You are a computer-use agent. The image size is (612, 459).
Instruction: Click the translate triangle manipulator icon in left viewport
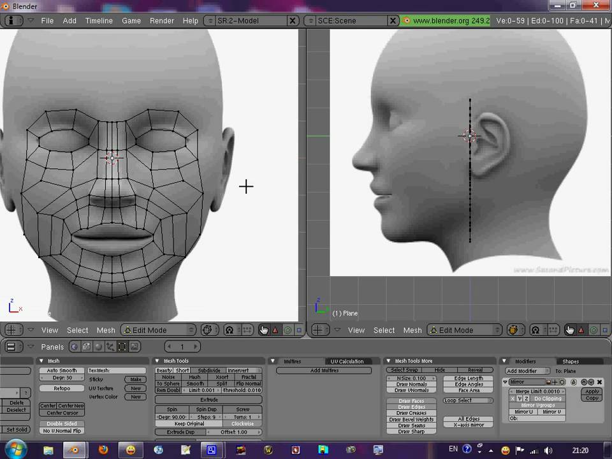pos(275,330)
